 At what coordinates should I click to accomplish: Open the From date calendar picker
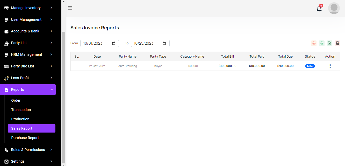point(114,43)
